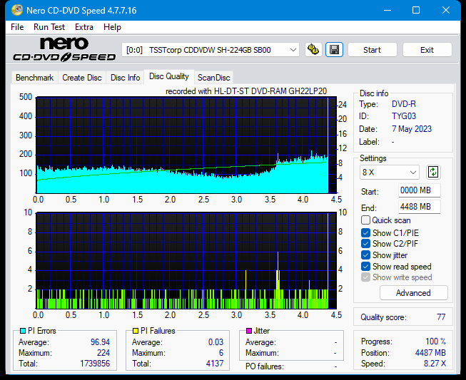Open the Extra menu

pyautogui.click(x=84, y=27)
